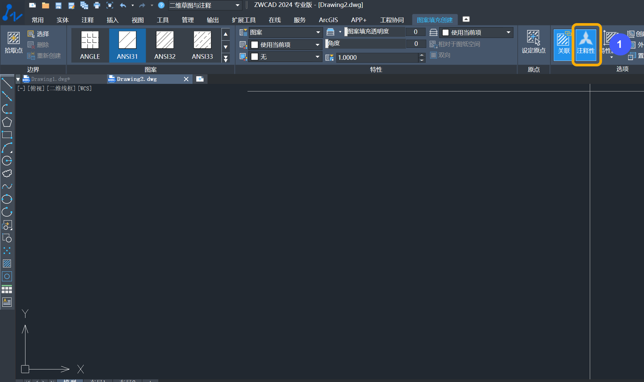The width and height of the screenshot is (644, 382).
Task: Collapse the ribbon with arrow button
Action: coord(466,19)
